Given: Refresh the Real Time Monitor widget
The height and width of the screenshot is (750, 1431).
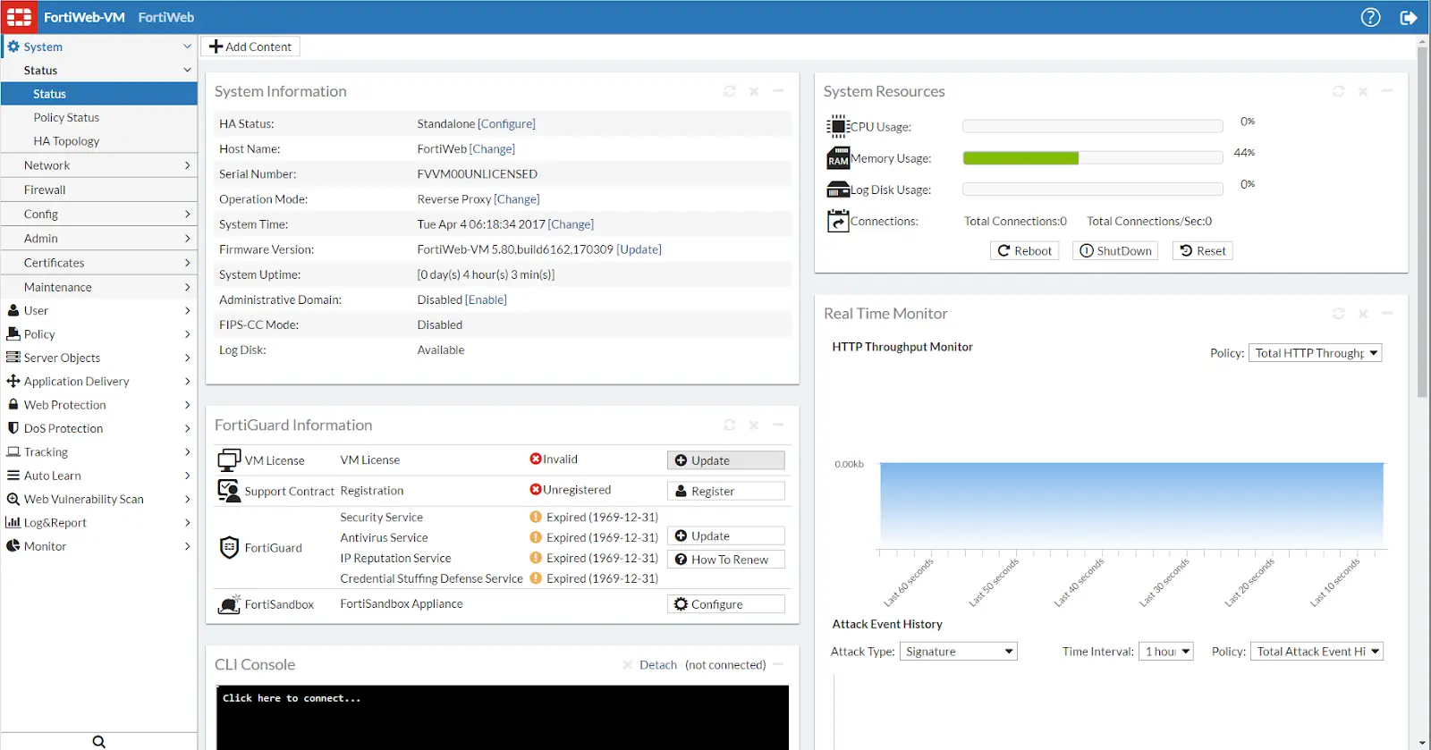Looking at the screenshot, I should click(1339, 314).
